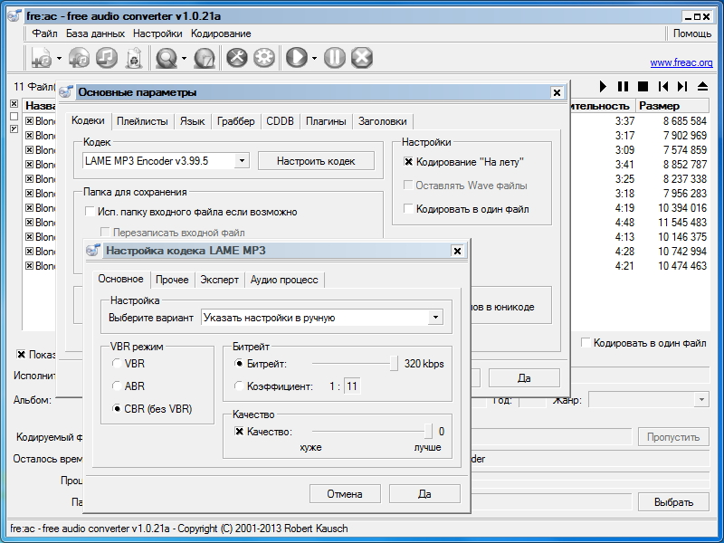Toggle Кодировать в один файл in settings dialog
The height and width of the screenshot is (543, 724).
(x=408, y=209)
